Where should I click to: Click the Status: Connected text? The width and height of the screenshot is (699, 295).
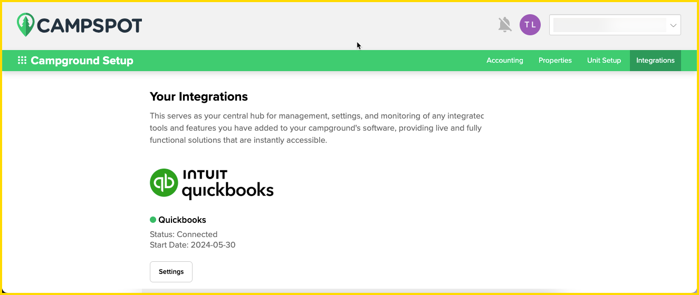point(183,234)
